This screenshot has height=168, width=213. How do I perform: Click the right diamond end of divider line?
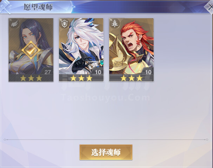click(207, 140)
